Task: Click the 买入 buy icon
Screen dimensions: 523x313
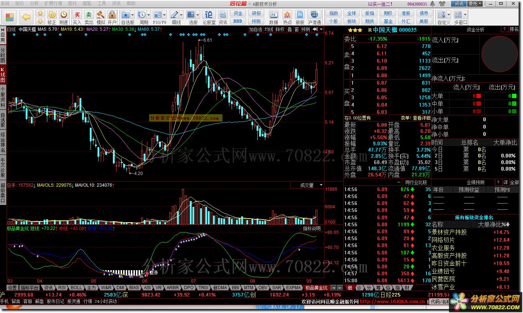Action: 77,15
